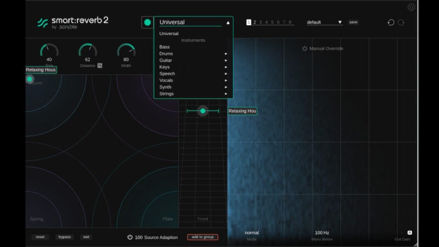
Task: Select state slot 2
Action: pyautogui.click(x=255, y=22)
